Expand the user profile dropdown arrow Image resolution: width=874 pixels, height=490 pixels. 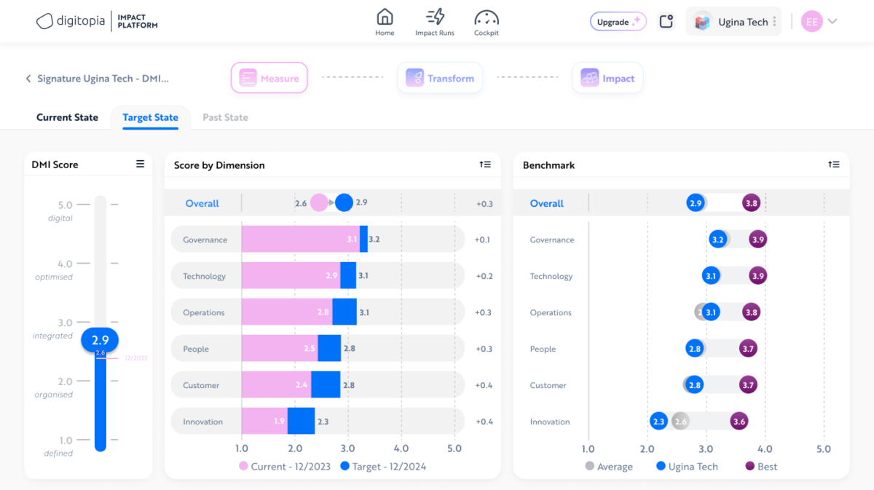(832, 22)
